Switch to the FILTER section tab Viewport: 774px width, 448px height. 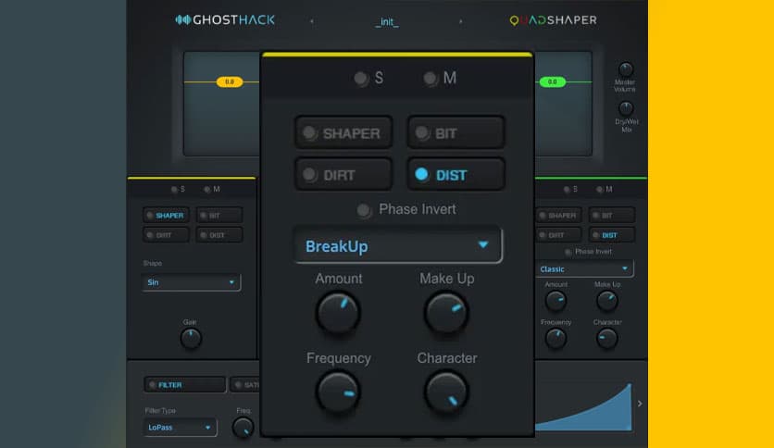coord(184,385)
